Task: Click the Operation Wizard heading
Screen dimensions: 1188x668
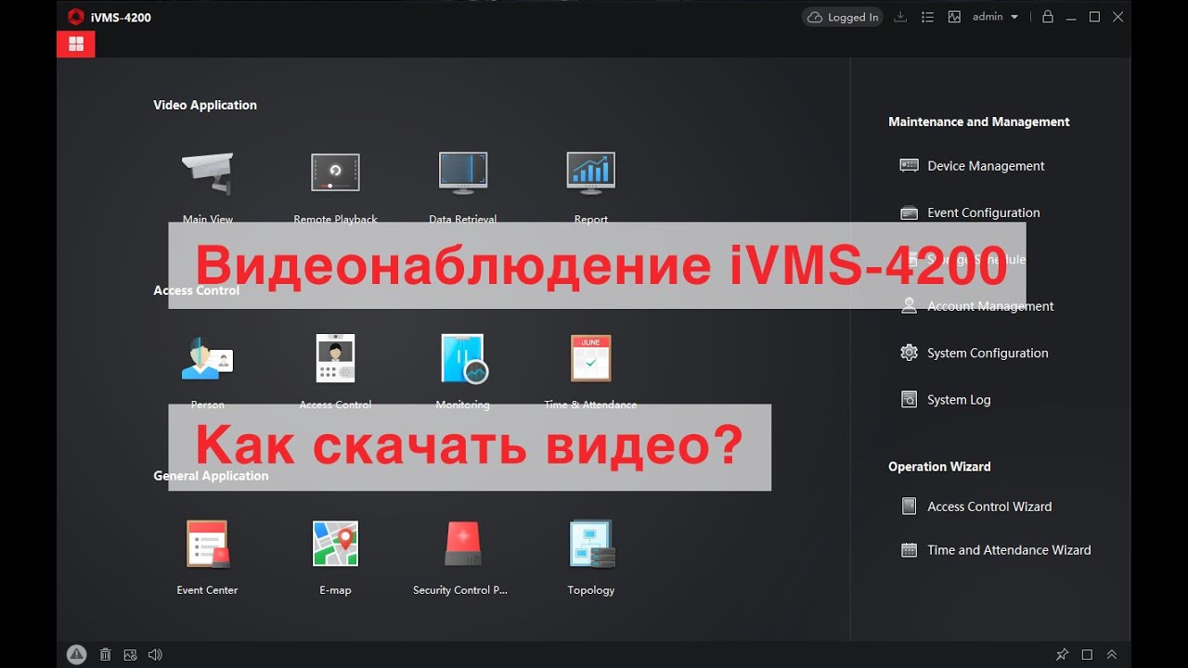Action: pyautogui.click(x=939, y=467)
